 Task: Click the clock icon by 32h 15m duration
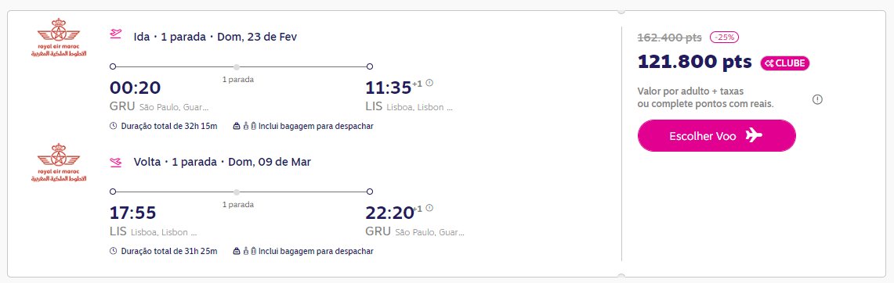click(x=113, y=127)
